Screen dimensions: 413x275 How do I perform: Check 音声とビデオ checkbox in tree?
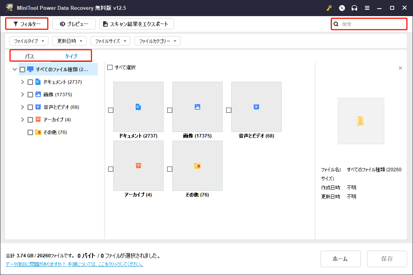coord(30,107)
